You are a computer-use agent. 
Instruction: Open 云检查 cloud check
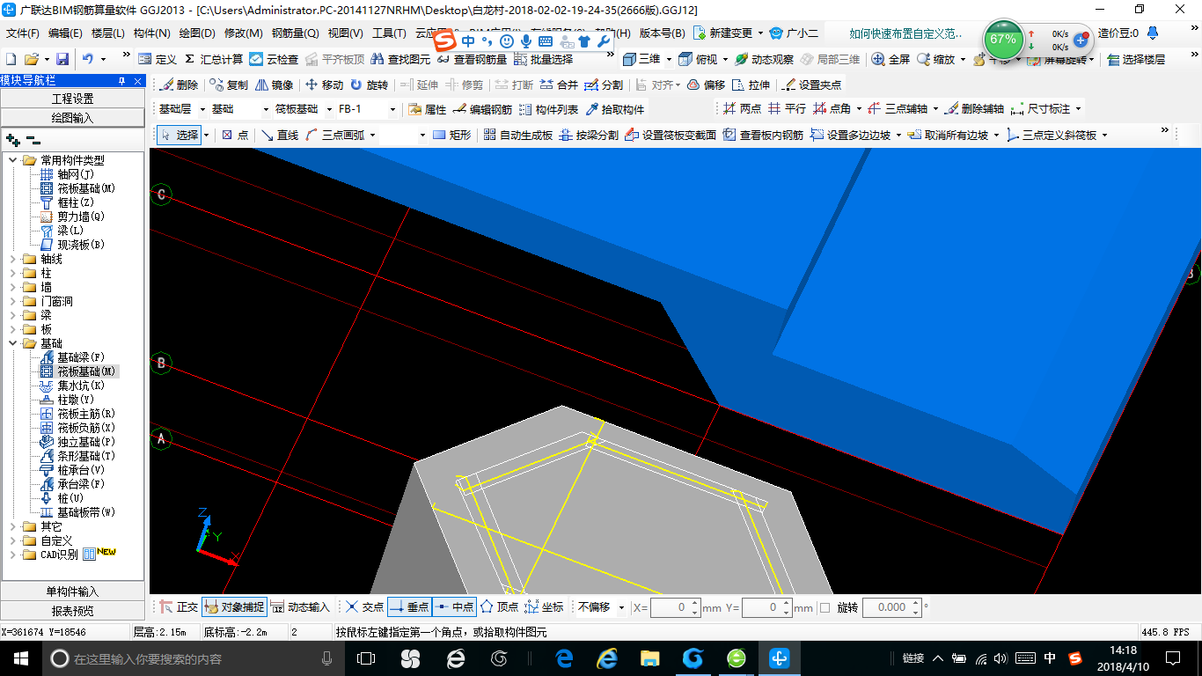point(274,59)
